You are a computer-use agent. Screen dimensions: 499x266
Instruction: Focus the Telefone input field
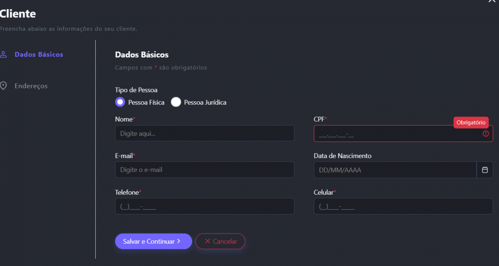coord(205,206)
